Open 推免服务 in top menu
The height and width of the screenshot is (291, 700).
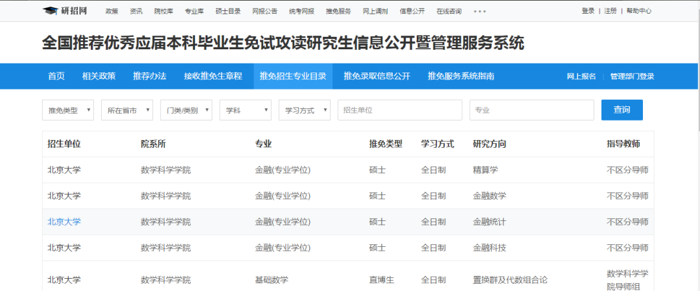338,11
